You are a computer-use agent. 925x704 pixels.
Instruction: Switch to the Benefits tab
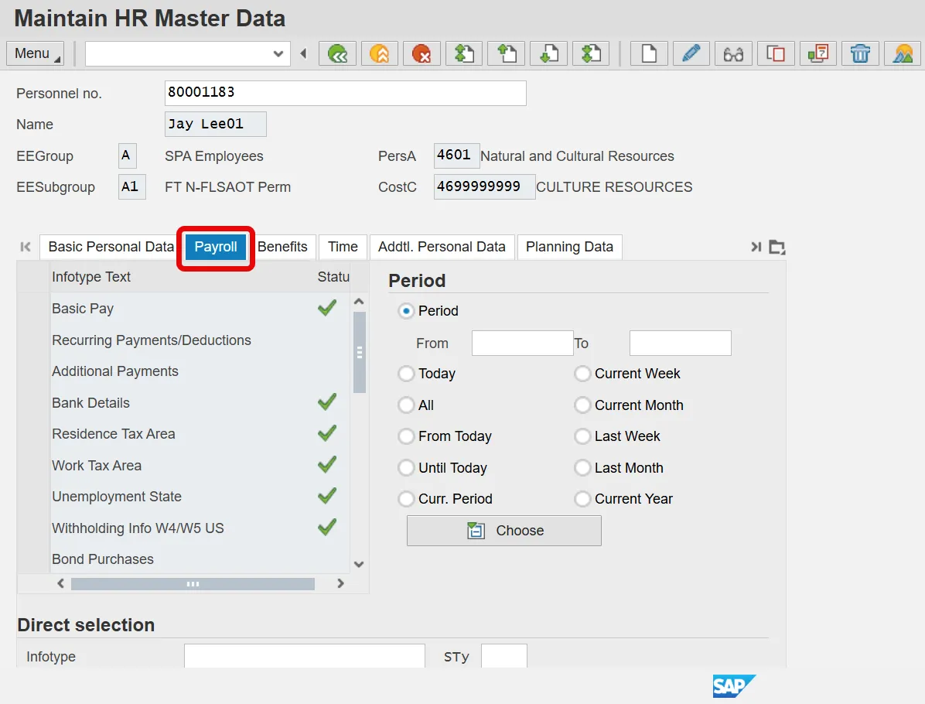click(x=282, y=247)
